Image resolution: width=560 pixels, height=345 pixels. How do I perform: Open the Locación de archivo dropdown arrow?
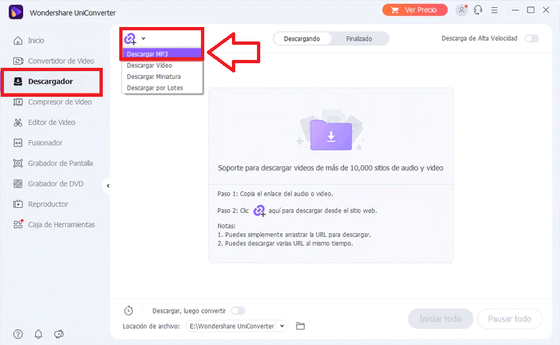pyautogui.click(x=282, y=326)
